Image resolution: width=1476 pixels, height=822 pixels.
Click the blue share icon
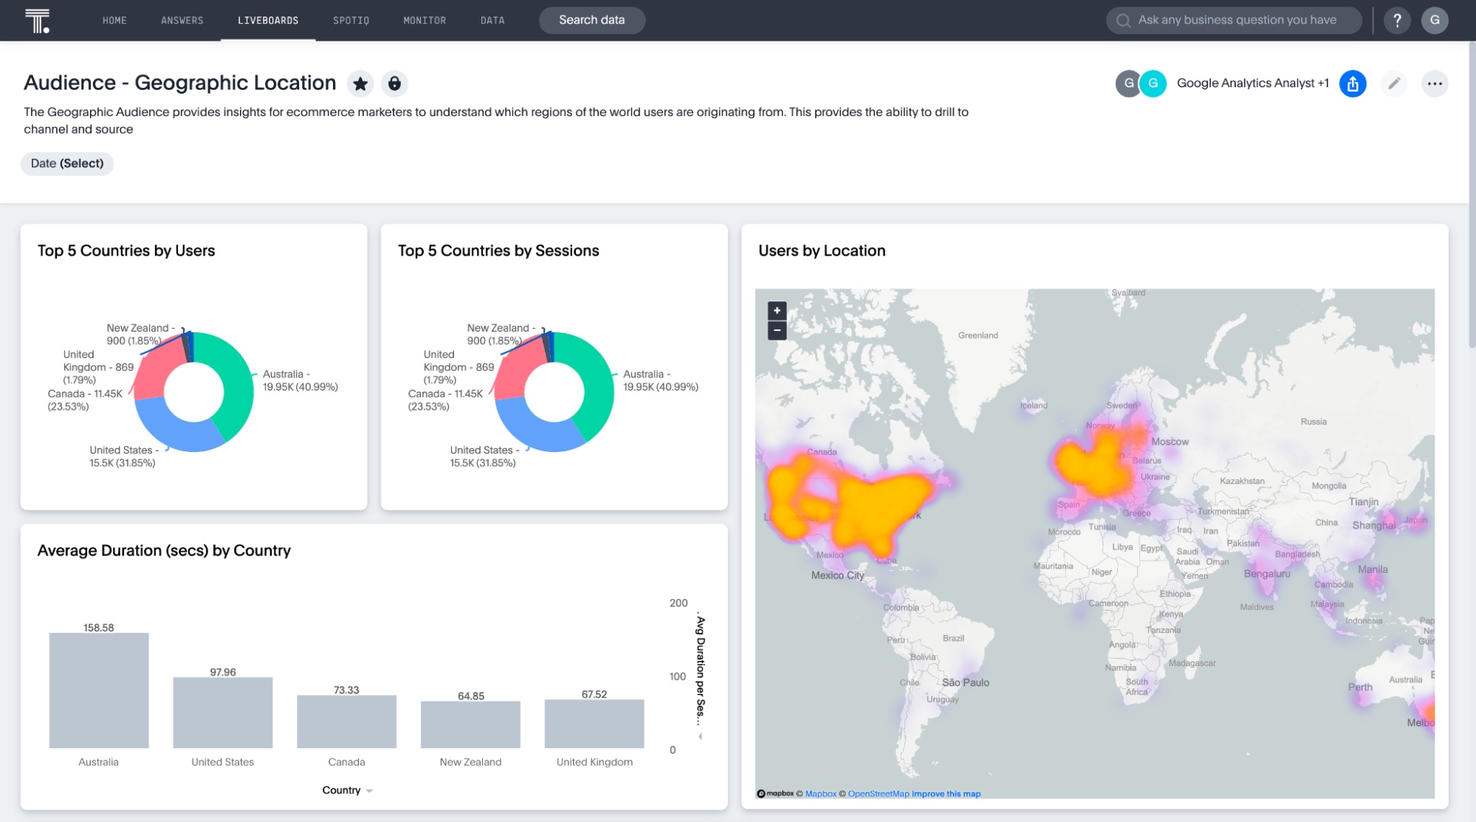point(1353,83)
